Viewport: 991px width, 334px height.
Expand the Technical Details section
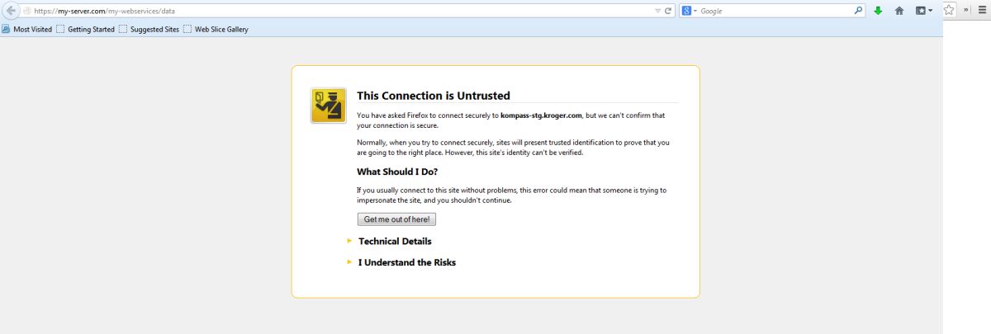[389, 241]
